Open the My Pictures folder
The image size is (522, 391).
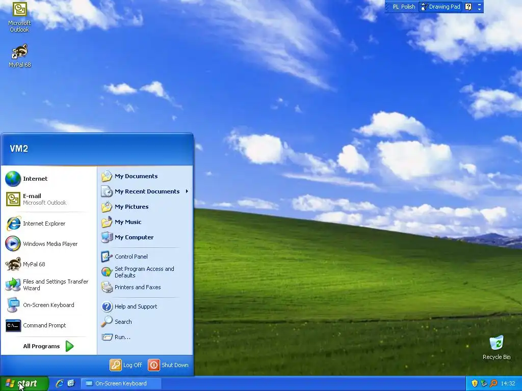point(145,207)
